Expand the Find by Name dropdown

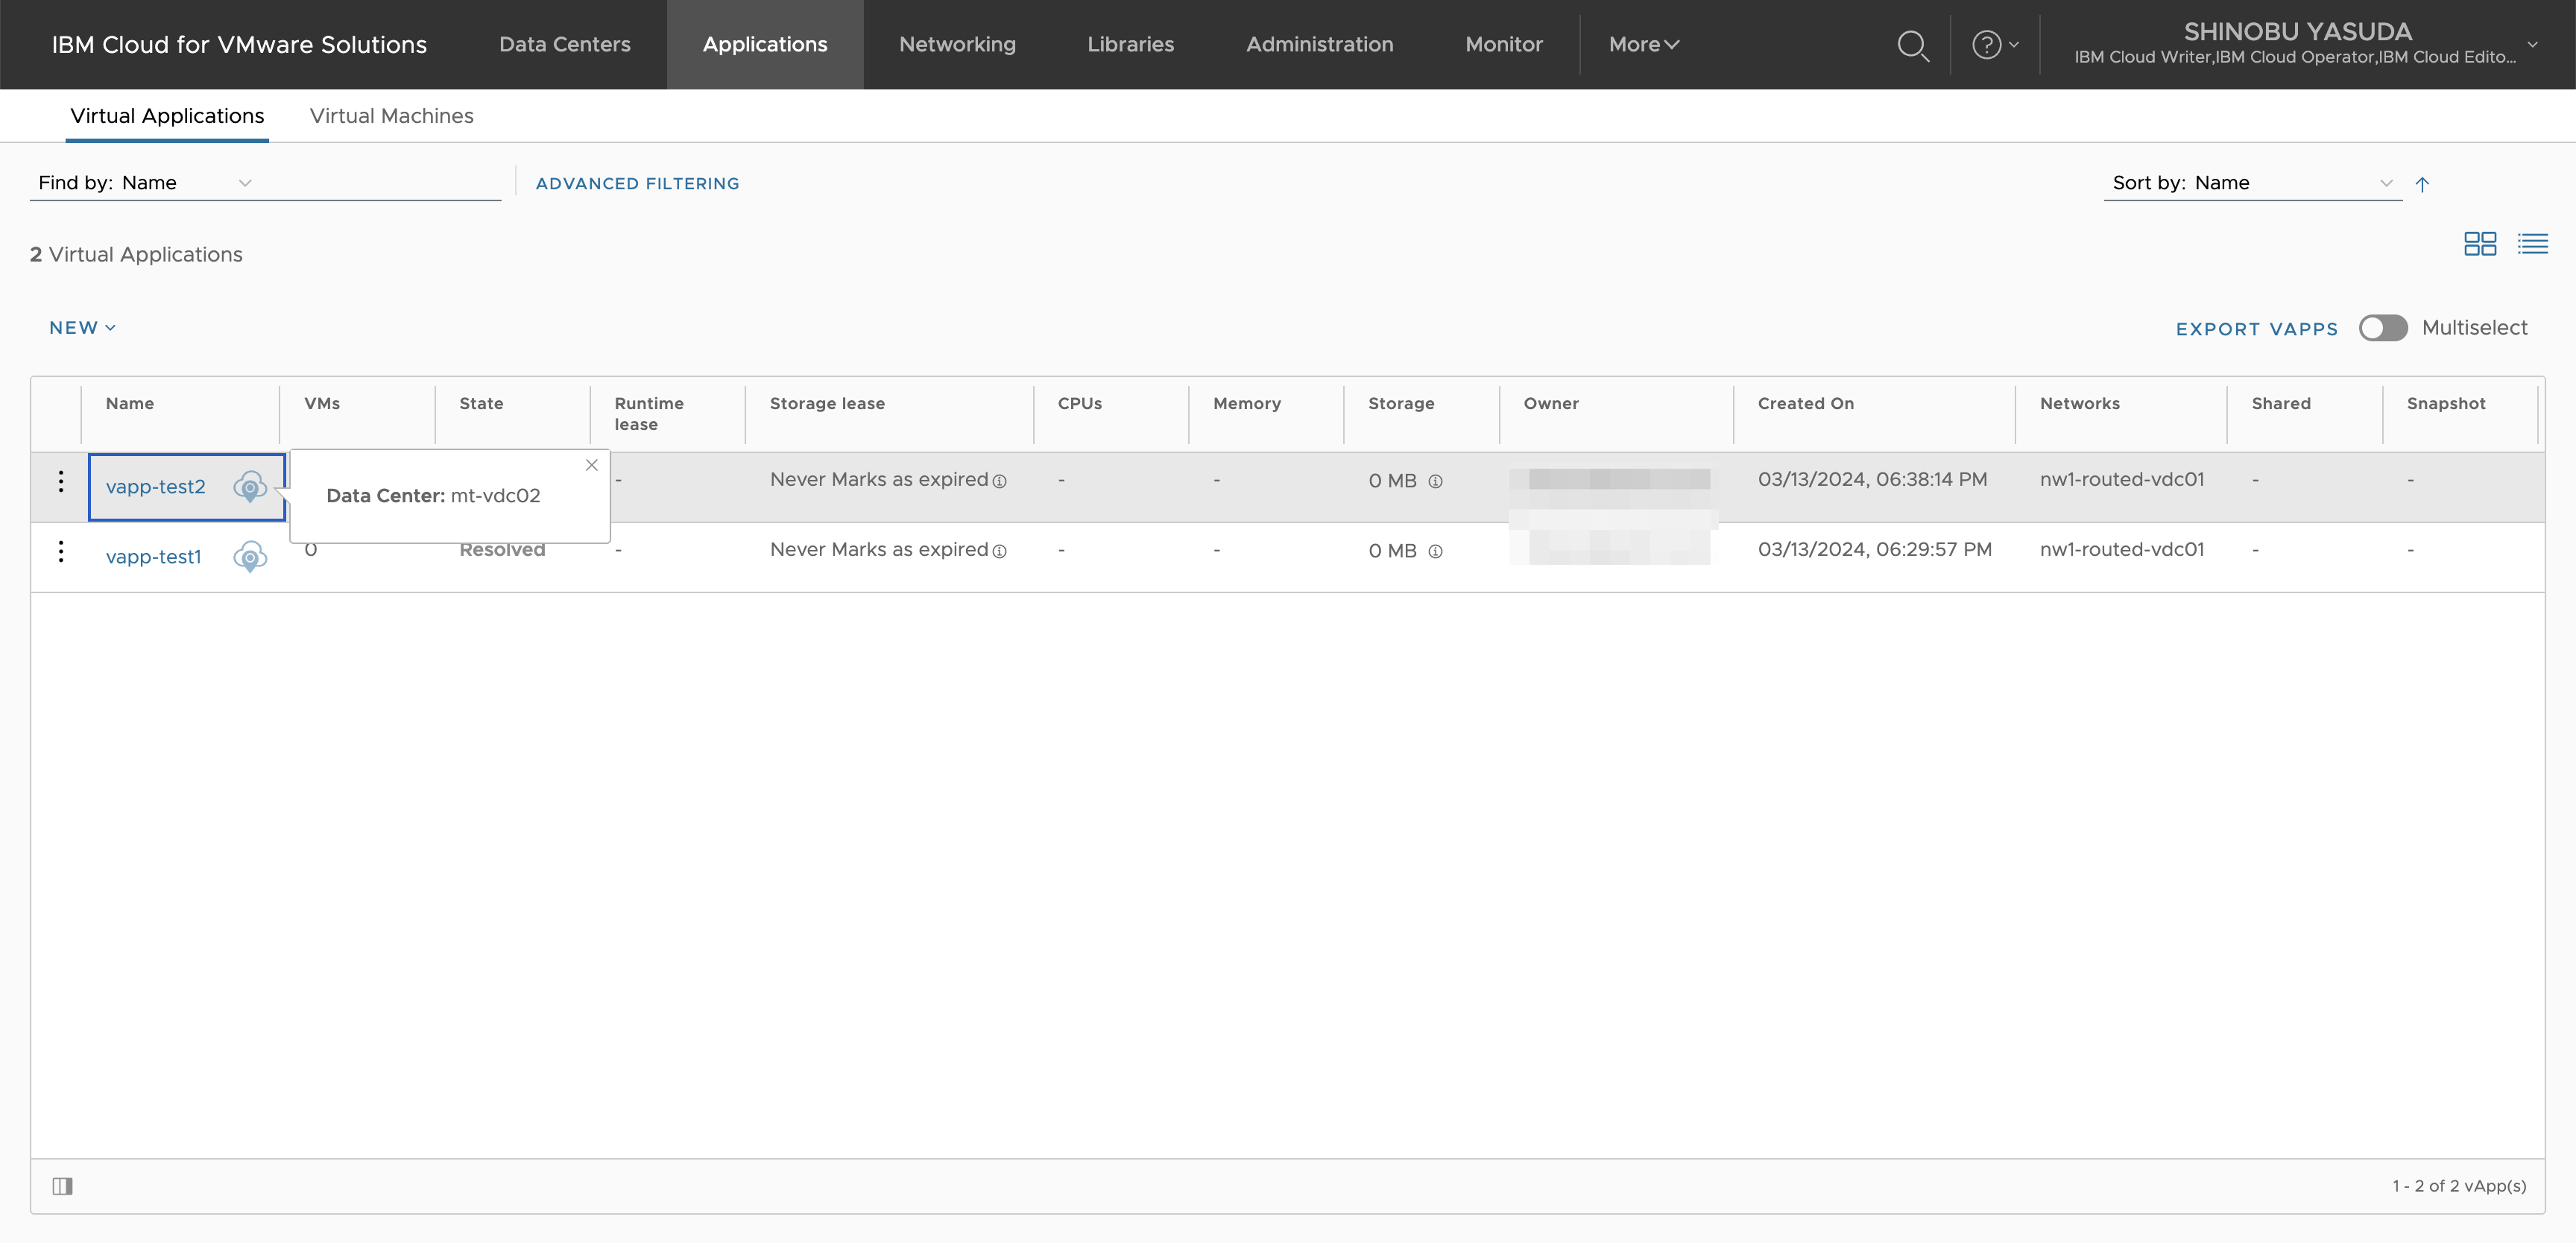coord(245,183)
